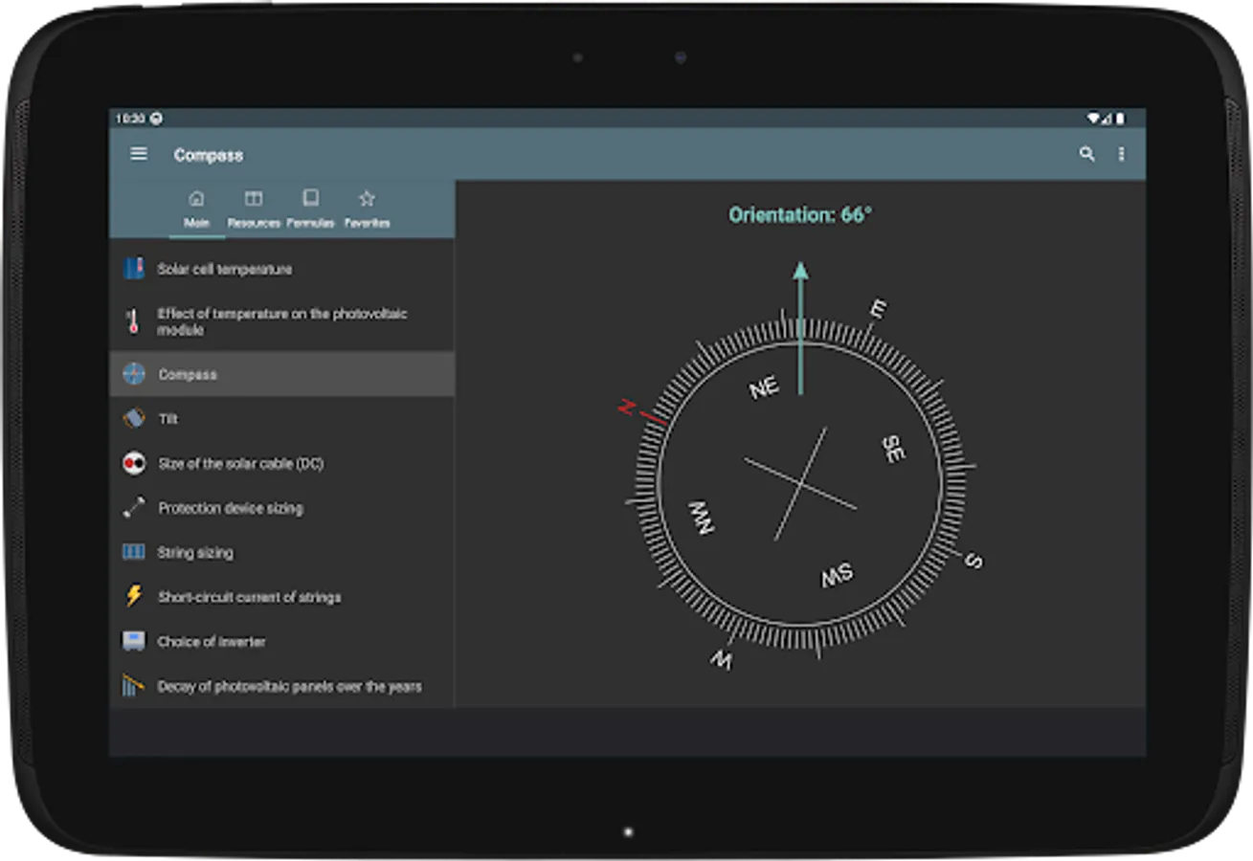Image resolution: width=1253 pixels, height=861 pixels.
Task: Open Solar cell temperature entry
Action: (x=225, y=270)
